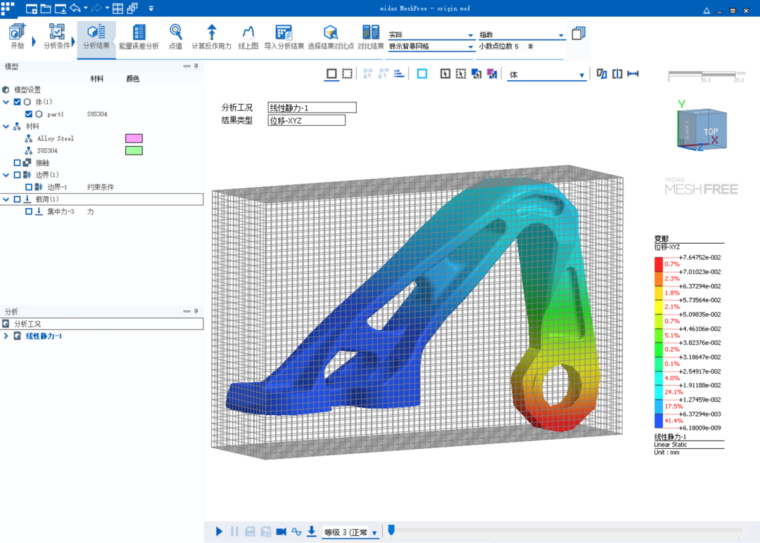Click 选择结果对比点 icon
Image resolution: width=760 pixels, height=543 pixels.
tap(331, 37)
